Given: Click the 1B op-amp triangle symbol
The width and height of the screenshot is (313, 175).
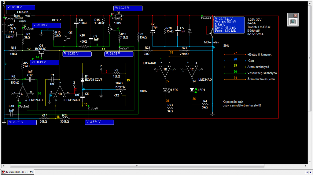Looking at the screenshot, I should 165,70.
